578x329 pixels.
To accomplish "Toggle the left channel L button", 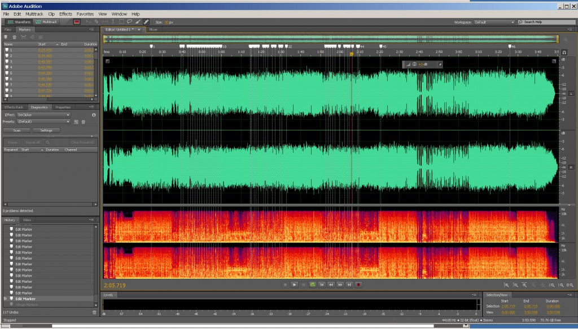I will 572,94.
